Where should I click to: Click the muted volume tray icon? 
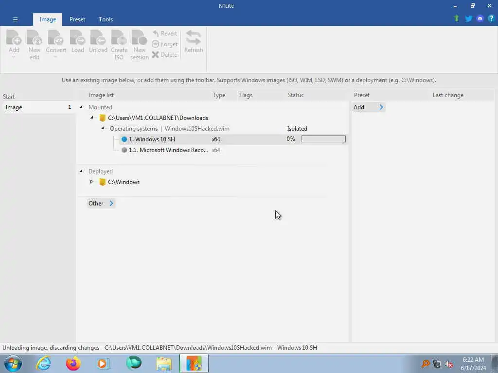point(449,364)
